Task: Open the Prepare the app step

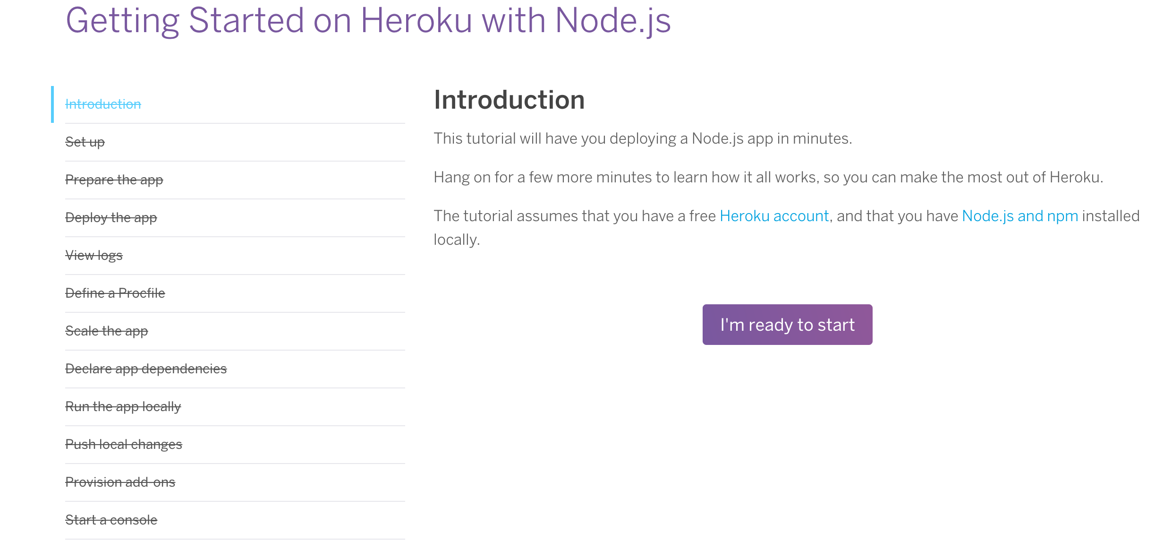Action: coord(114,180)
